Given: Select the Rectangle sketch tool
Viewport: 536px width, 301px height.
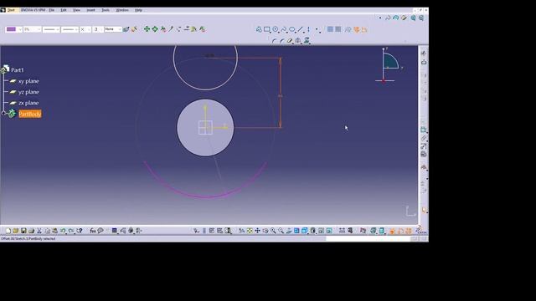Looking at the screenshot, I should [267, 30].
